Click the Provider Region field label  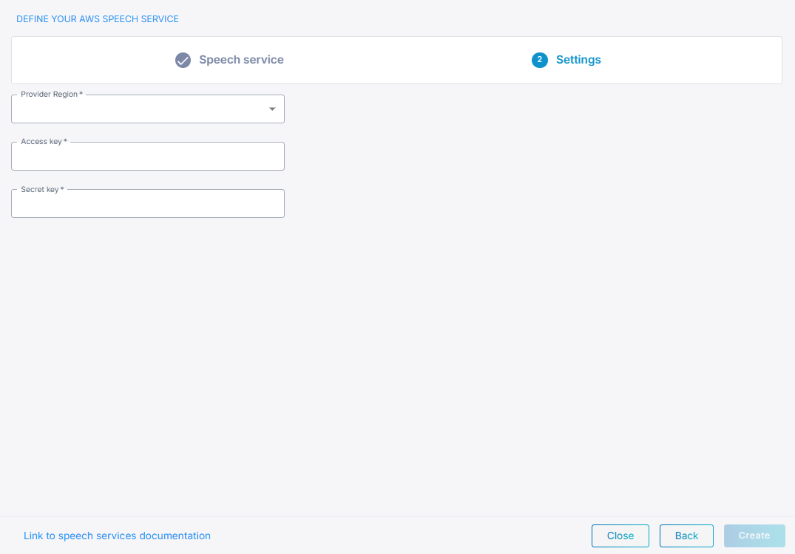pyautogui.click(x=49, y=95)
